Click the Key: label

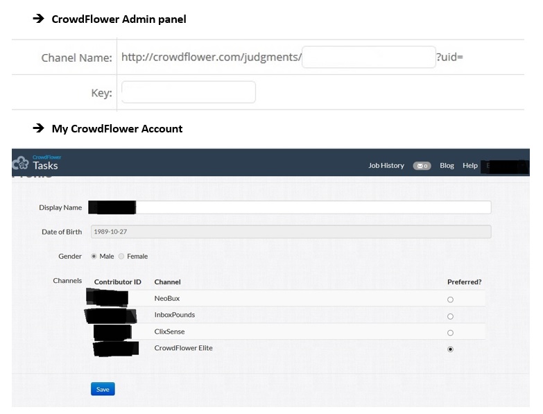tap(101, 93)
